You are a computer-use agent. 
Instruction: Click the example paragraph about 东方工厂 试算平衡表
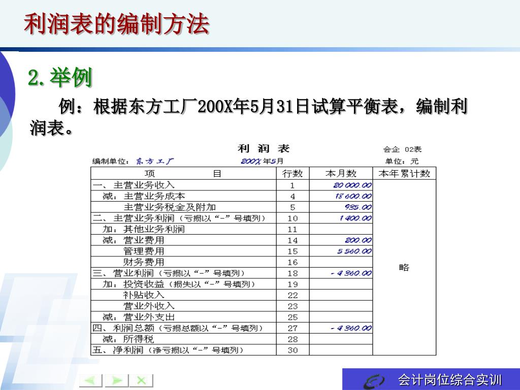click(249, 117)
